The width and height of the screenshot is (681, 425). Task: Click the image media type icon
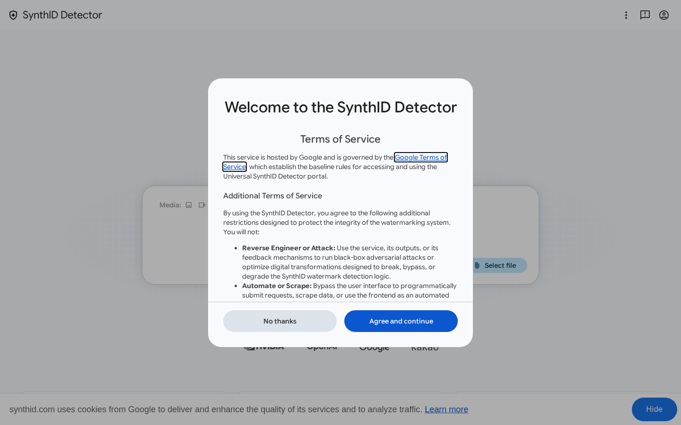coord(189,205)
